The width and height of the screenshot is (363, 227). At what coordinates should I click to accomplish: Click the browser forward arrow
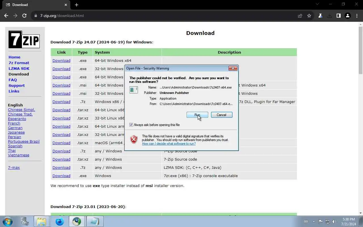(15, 16)
